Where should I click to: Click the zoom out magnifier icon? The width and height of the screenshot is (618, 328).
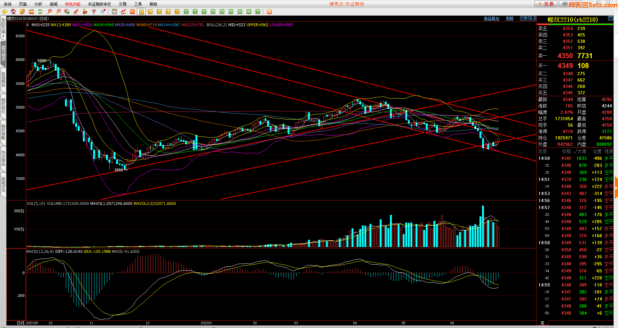pos(58,12)
